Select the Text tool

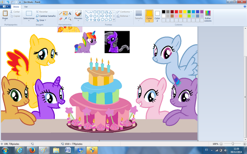(69, 13)
